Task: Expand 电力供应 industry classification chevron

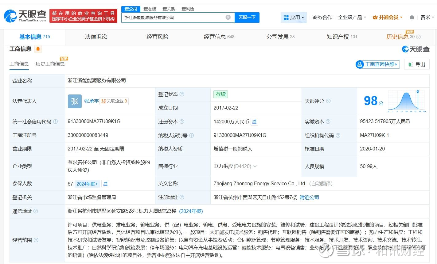Action: click(255, 166)
